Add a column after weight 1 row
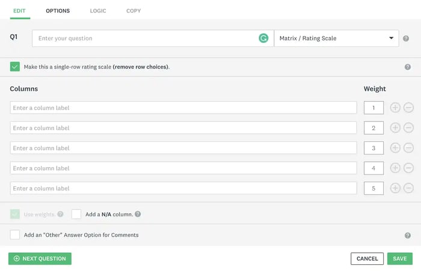 (395, 108)
